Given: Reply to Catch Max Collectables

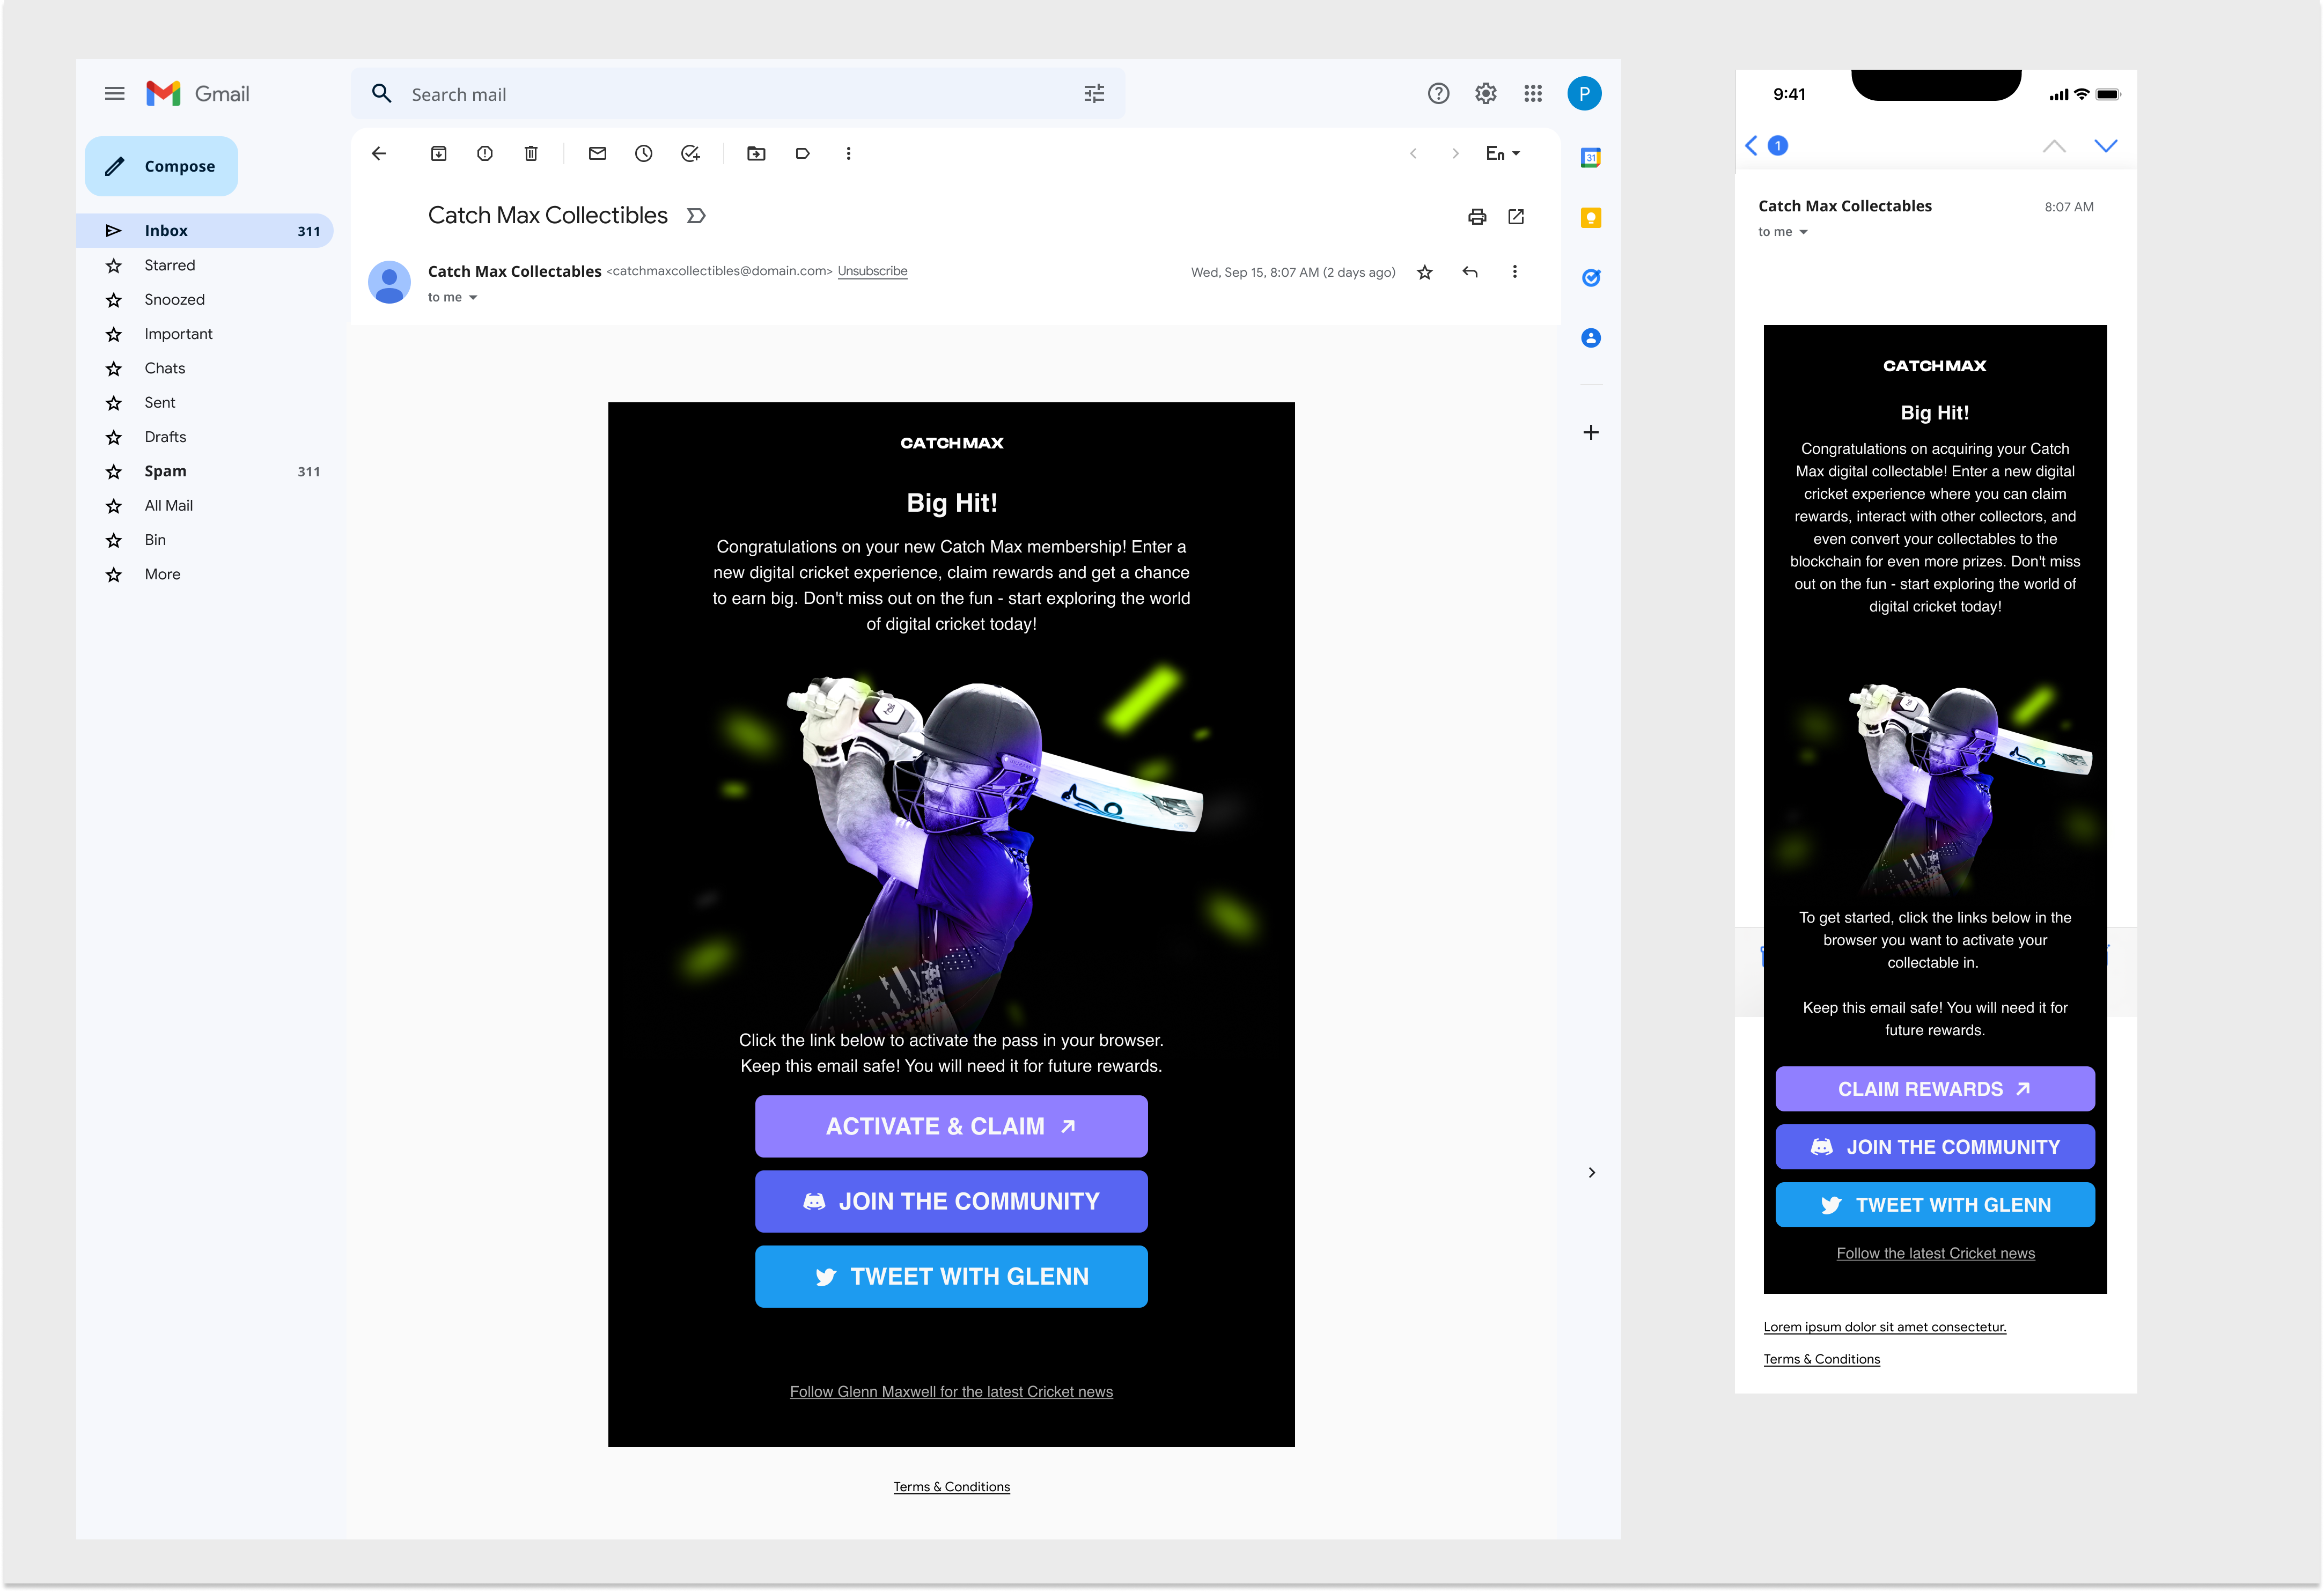Looking at the screenshot, I should 1470,272.
